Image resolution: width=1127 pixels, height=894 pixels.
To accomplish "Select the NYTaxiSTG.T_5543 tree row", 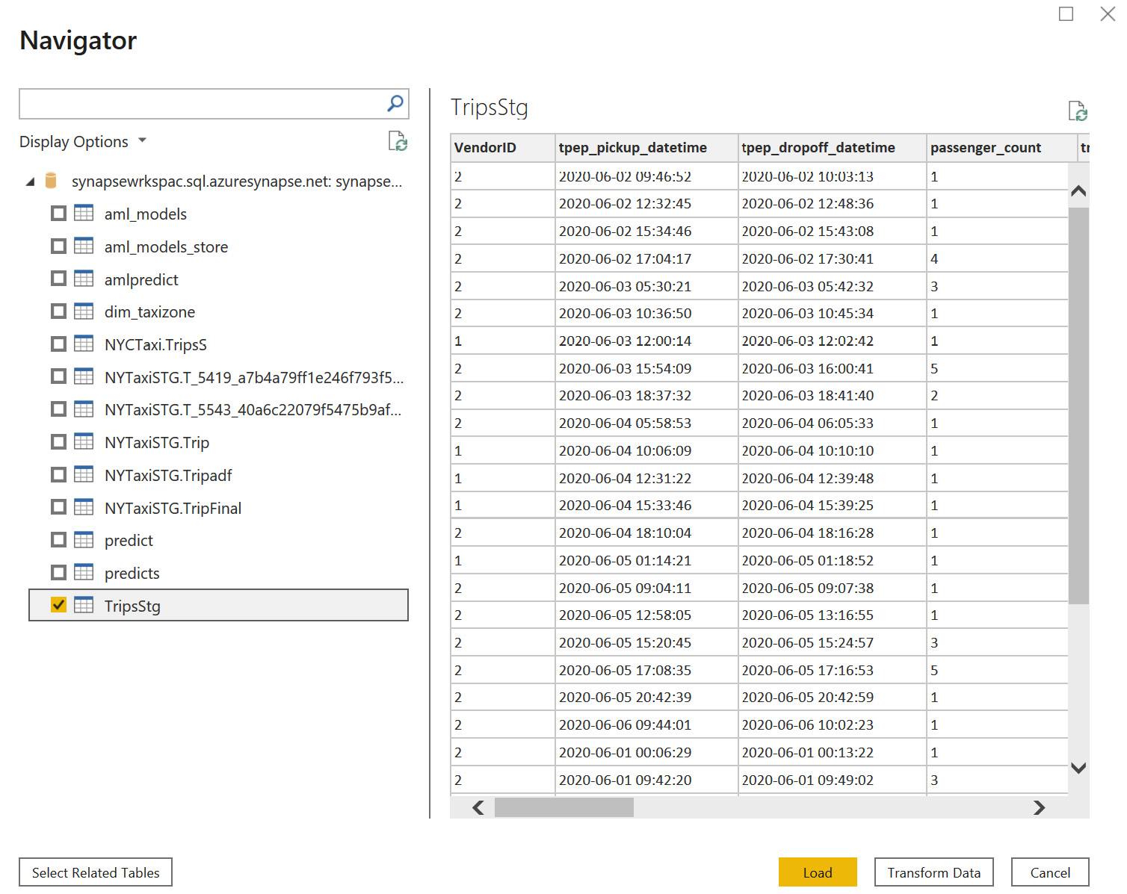I will 218,409.
